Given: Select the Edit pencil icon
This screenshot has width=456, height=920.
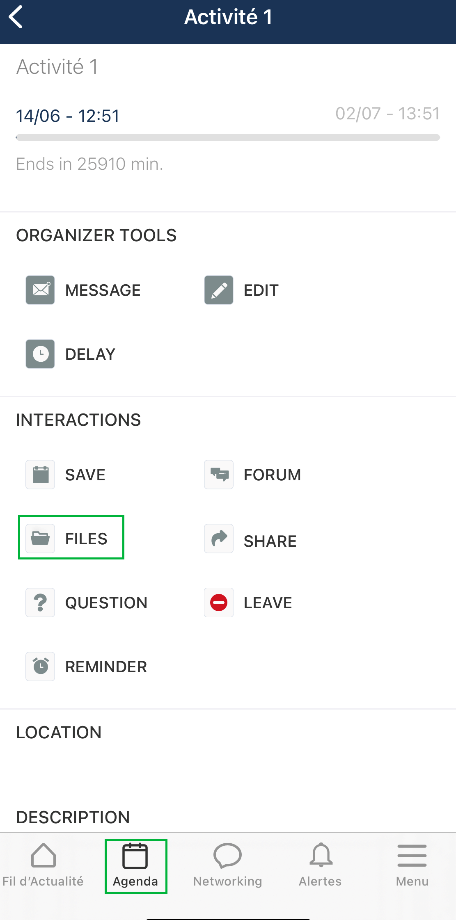Looking at the screenshot, I should pyautogui.click(x=219, y=290).
